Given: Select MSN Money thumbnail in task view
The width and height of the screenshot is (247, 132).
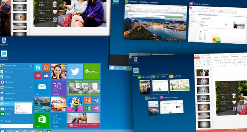Looking at the screenshot, I should tap(145, 87).
